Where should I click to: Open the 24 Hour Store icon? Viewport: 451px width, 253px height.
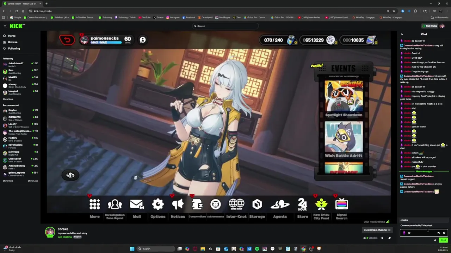(x=302, y=204)
